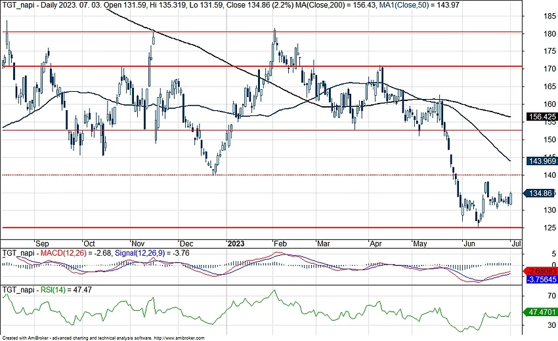Click the MACD pane axis label 5
Image resolution: width=558 pixels, height=341 pixels.
point(553,254)
